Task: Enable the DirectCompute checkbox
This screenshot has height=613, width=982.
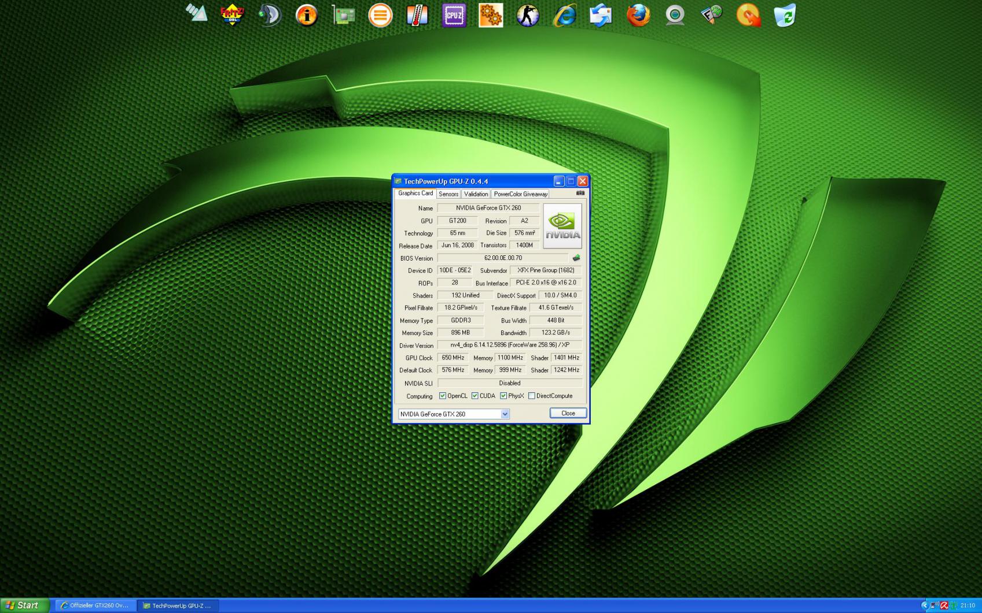Action: (532, 396)
